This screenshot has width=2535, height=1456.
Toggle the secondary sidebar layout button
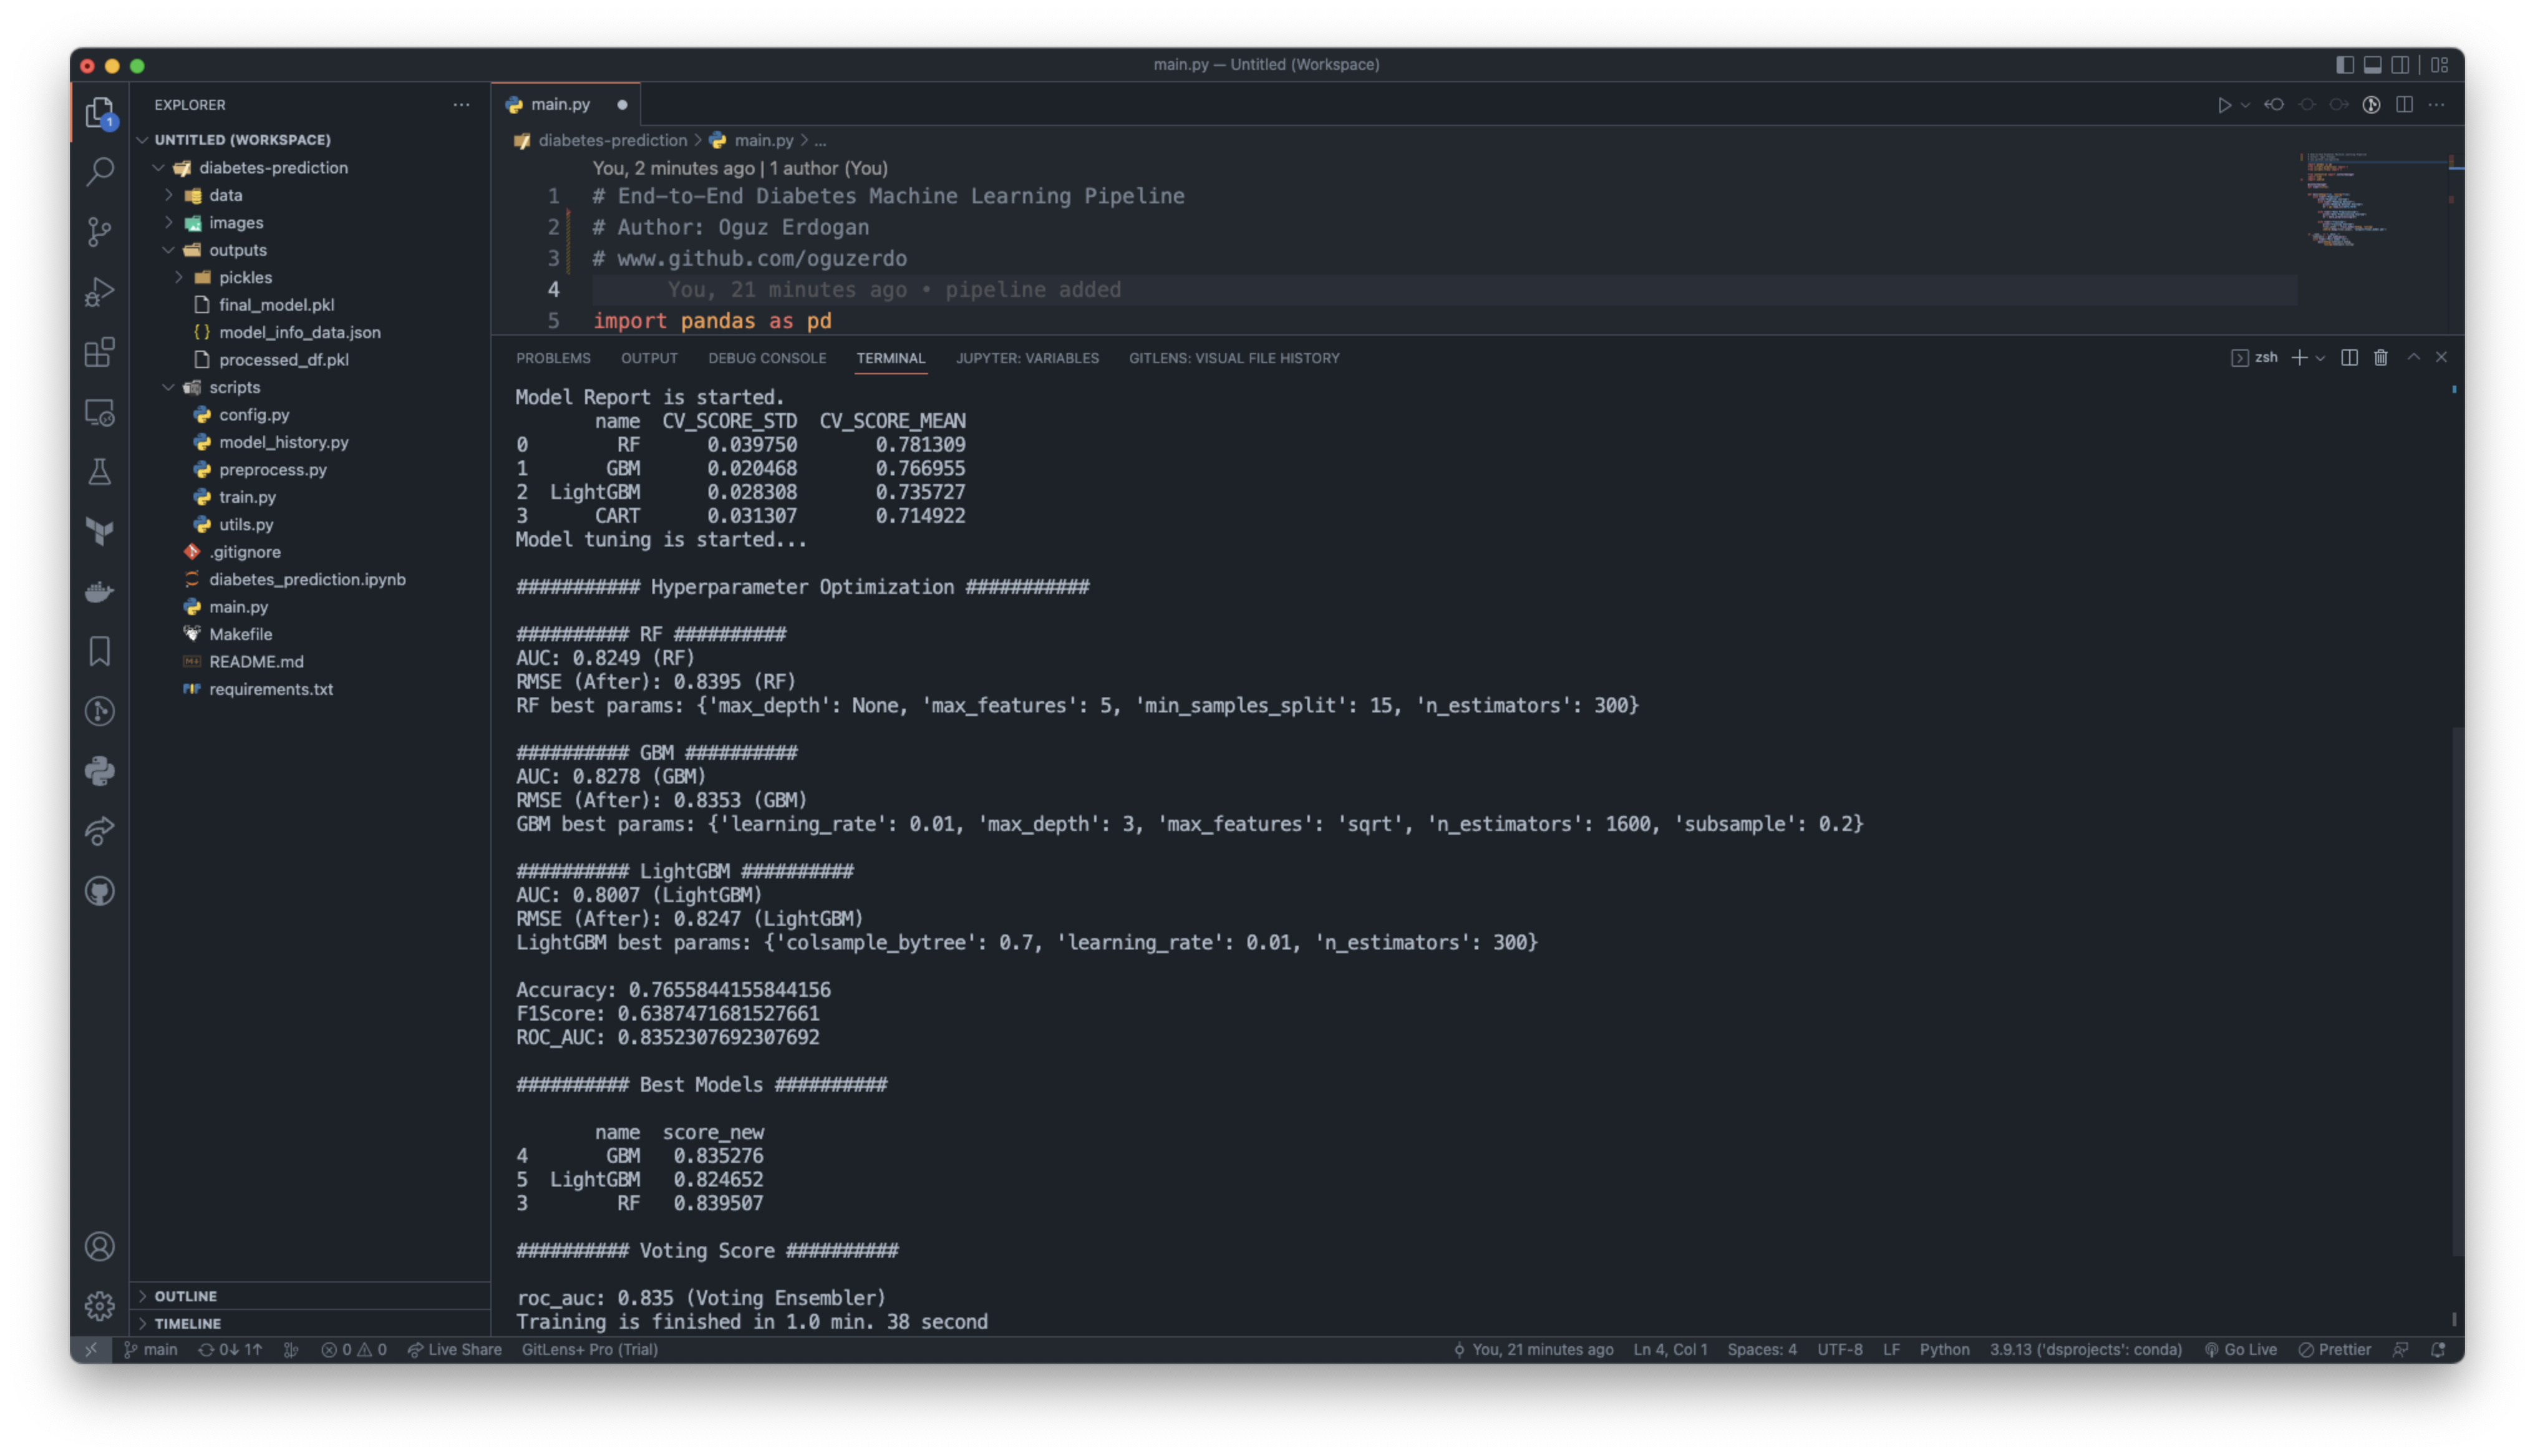[x=2400, y=65]
